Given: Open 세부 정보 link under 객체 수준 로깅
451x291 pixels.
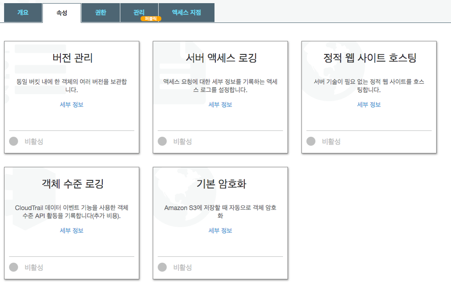Looking at the screenshot, I should click(x=72, y=230).
